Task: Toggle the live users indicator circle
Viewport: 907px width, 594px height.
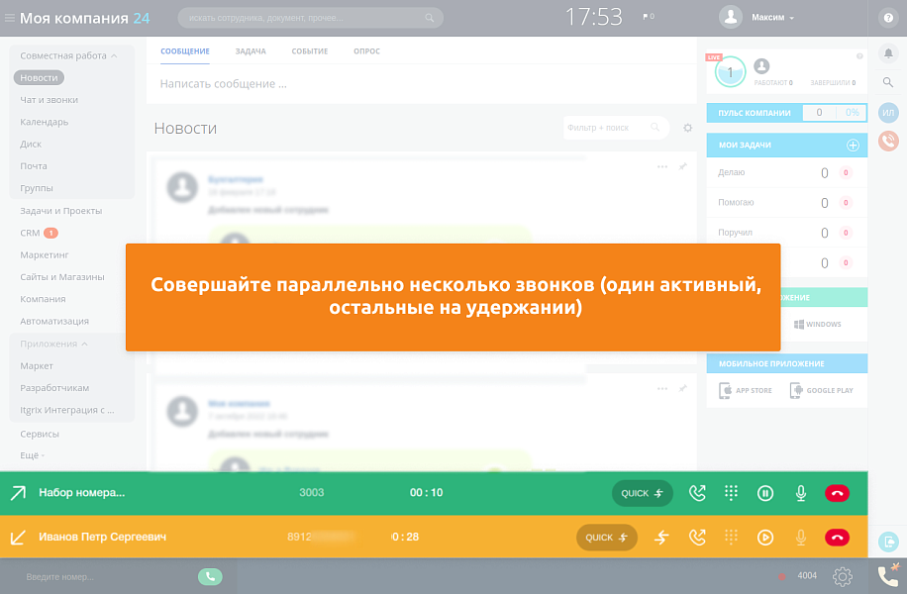Action: click(731, 70)
